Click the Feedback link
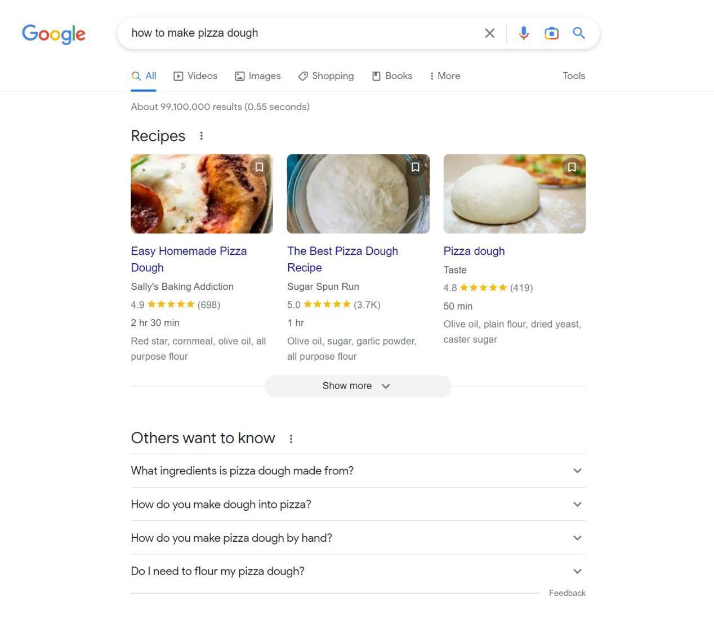714x619 pixels. coord(567,593)
